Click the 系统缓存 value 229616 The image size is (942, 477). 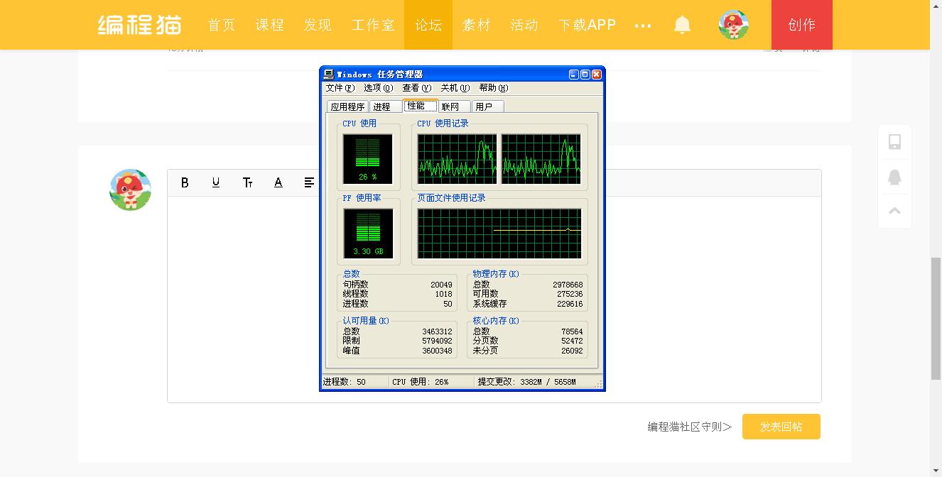[570, 304]
